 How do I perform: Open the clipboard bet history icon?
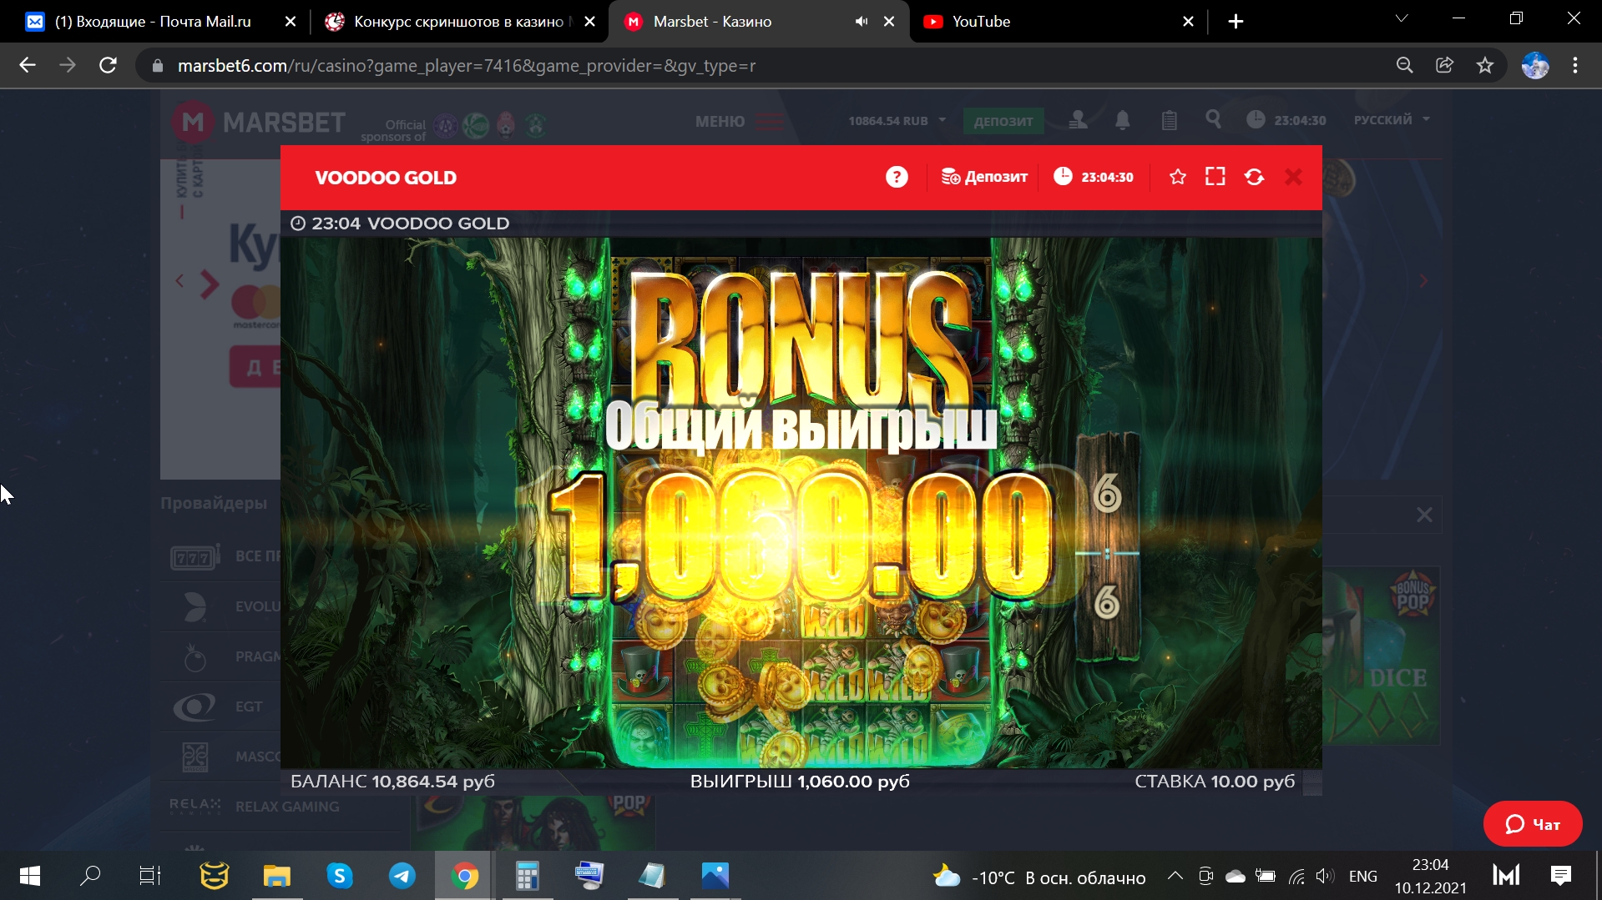1169,120
